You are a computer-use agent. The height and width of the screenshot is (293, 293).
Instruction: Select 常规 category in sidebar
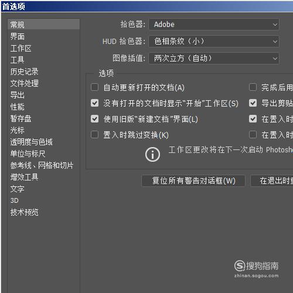[x=43, y=25]
